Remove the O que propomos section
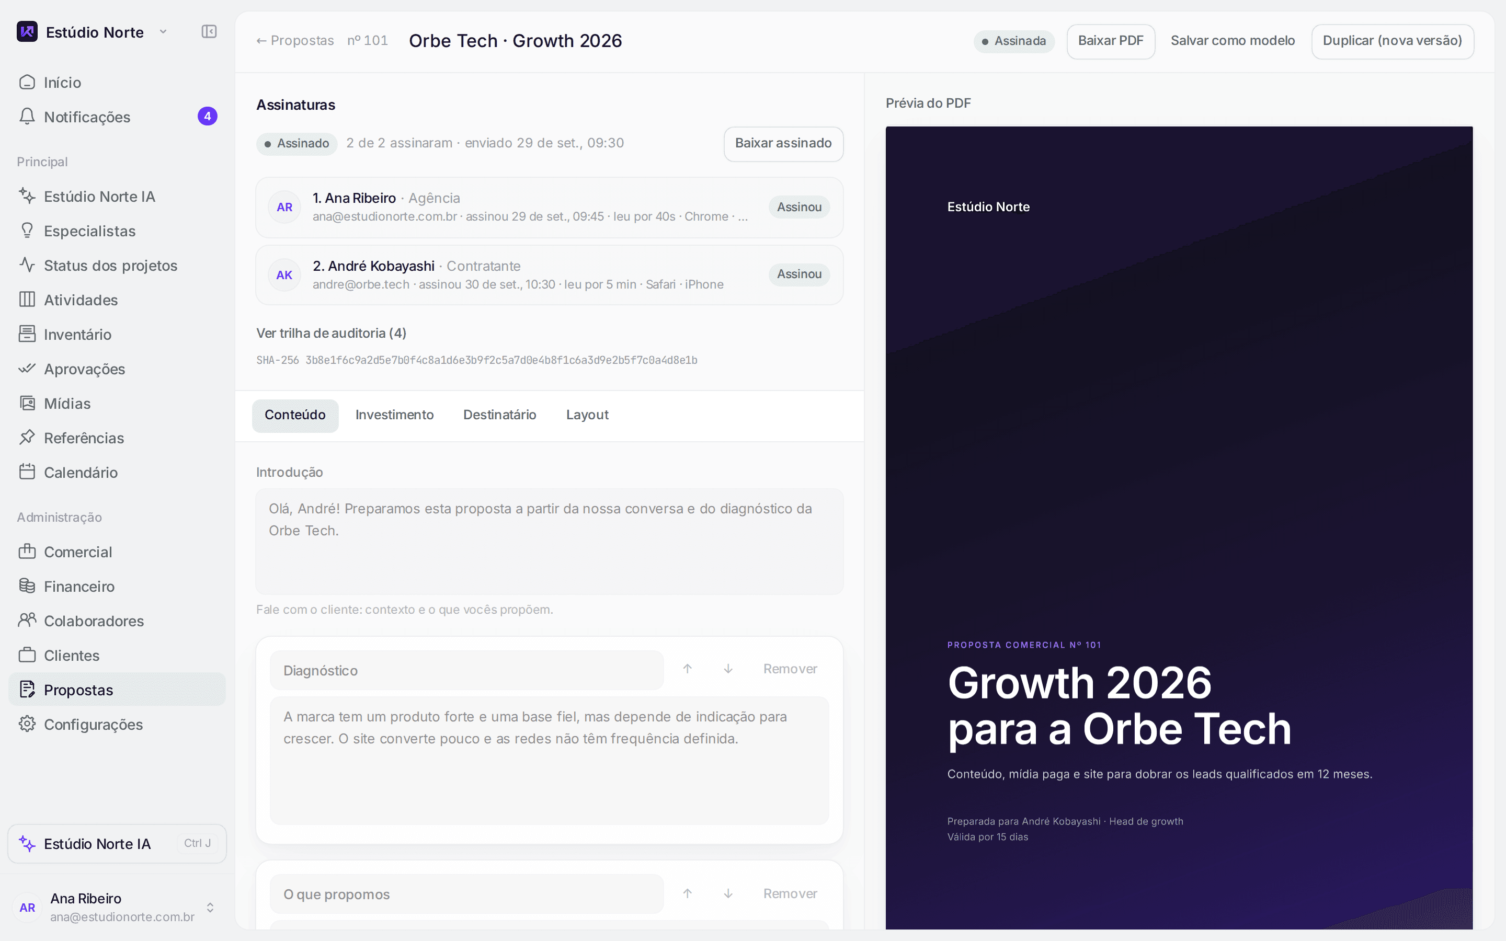 pyautogui.click(x=790, y=894)
